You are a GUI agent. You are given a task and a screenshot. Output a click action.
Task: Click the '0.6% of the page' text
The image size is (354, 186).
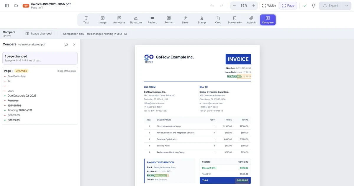[67, 71]
